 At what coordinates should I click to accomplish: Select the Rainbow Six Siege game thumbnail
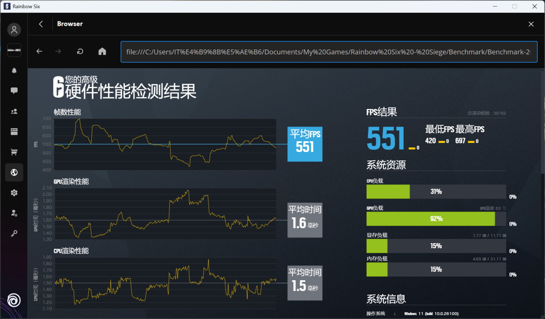point(14,50)
